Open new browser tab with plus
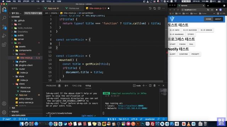 (x=208, y=6)
